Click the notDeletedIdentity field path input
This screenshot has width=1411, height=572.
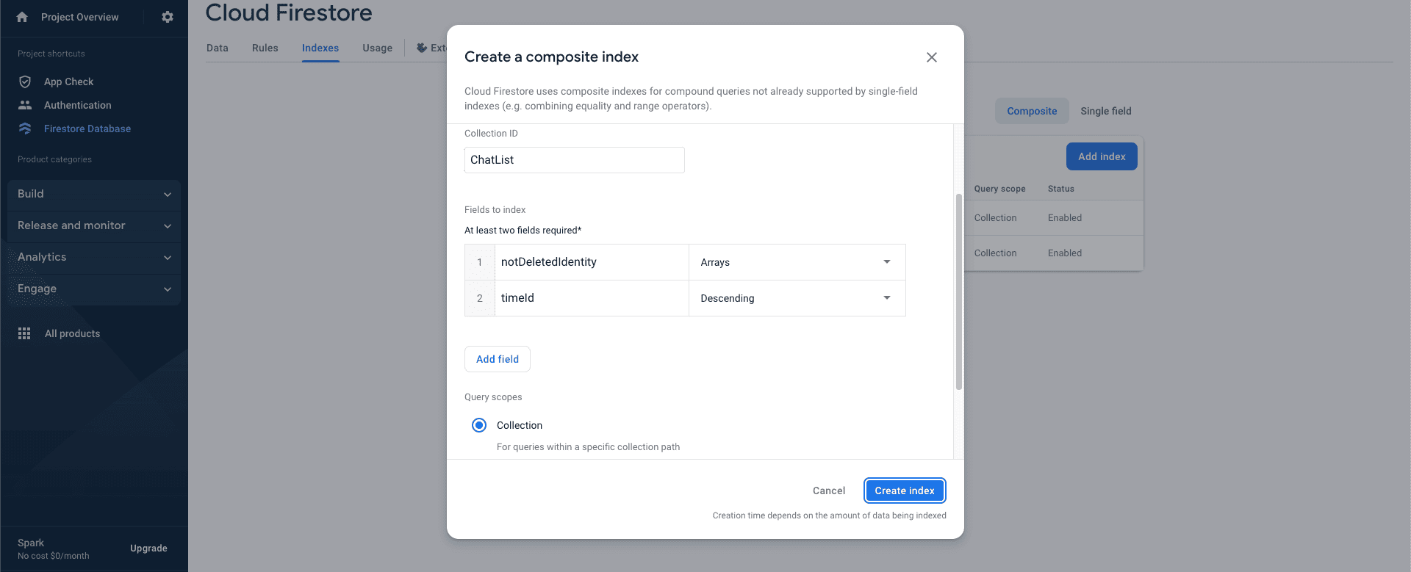tap(592, 262)
